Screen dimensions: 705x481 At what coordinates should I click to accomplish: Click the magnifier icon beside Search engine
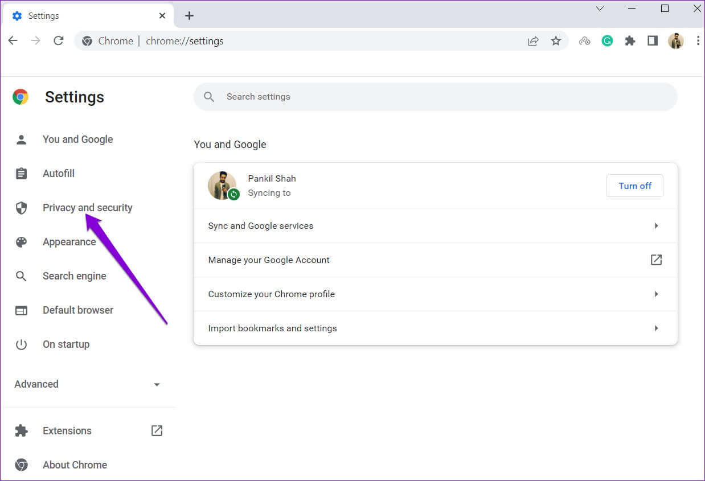(21, 276)
